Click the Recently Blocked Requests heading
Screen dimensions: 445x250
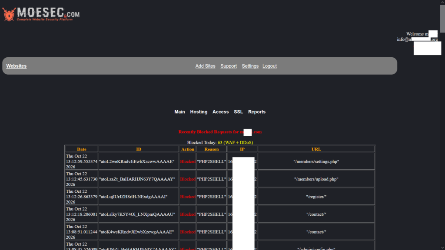tap(220, 132)
